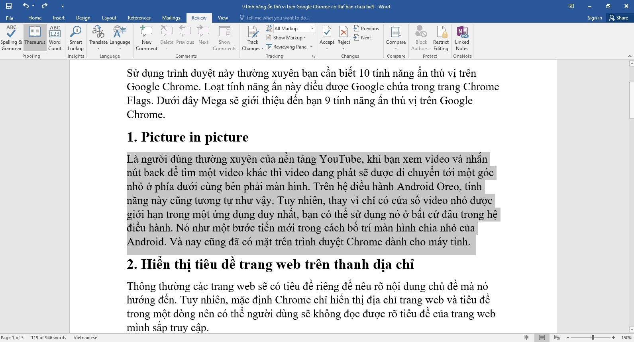Open the Design tab
This screenshot has width=634, height=342.
(83, 18)
